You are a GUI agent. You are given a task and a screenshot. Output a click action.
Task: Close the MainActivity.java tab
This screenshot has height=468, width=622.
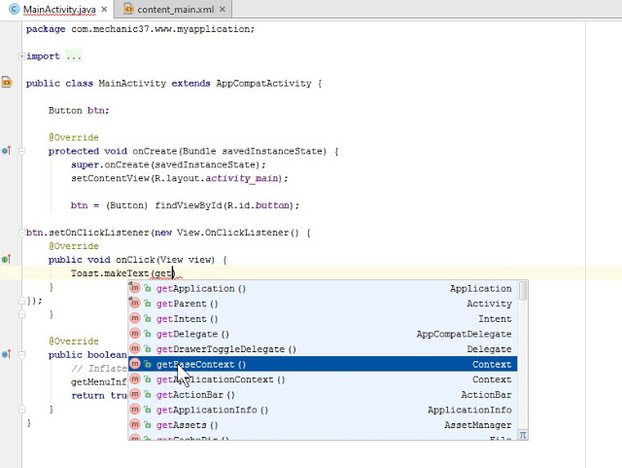click(104, 9)
